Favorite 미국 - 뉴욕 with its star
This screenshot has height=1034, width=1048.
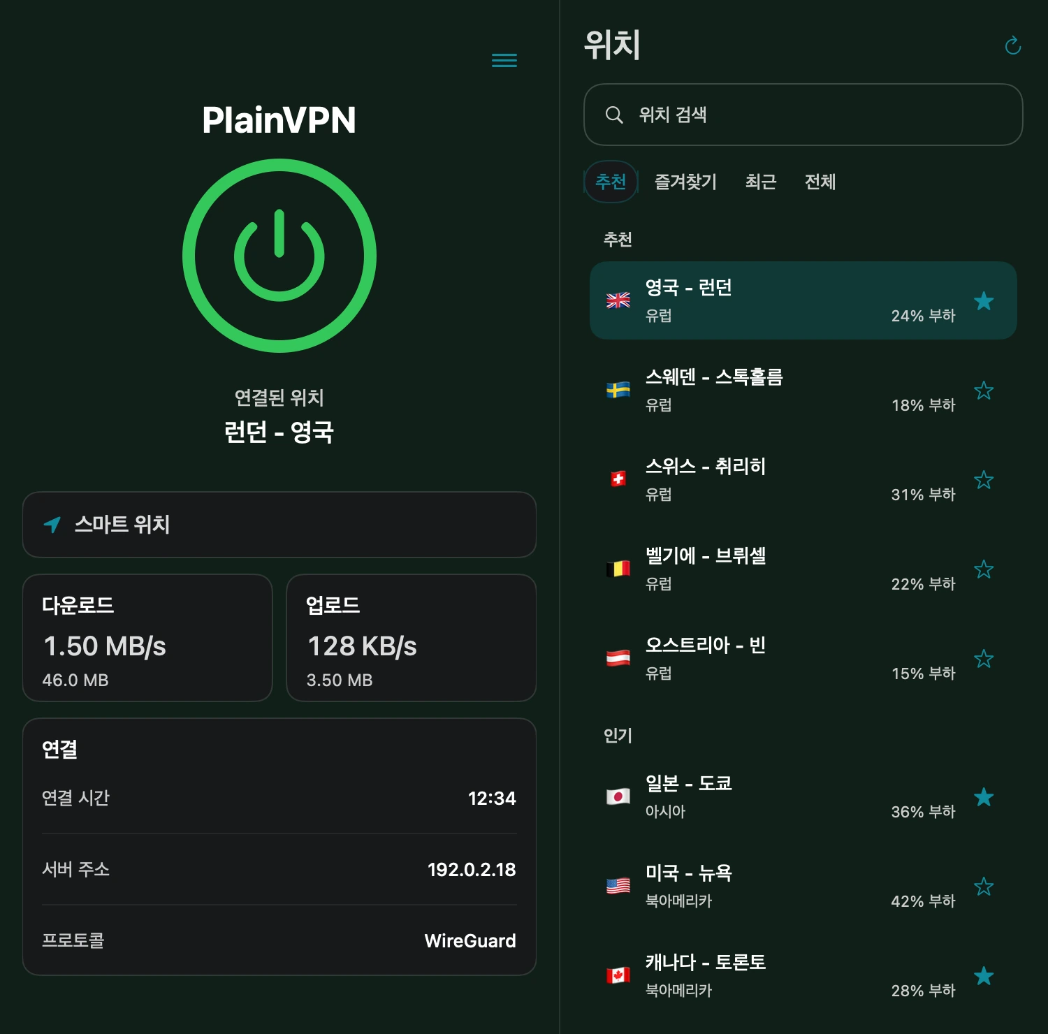coord(984,886)
